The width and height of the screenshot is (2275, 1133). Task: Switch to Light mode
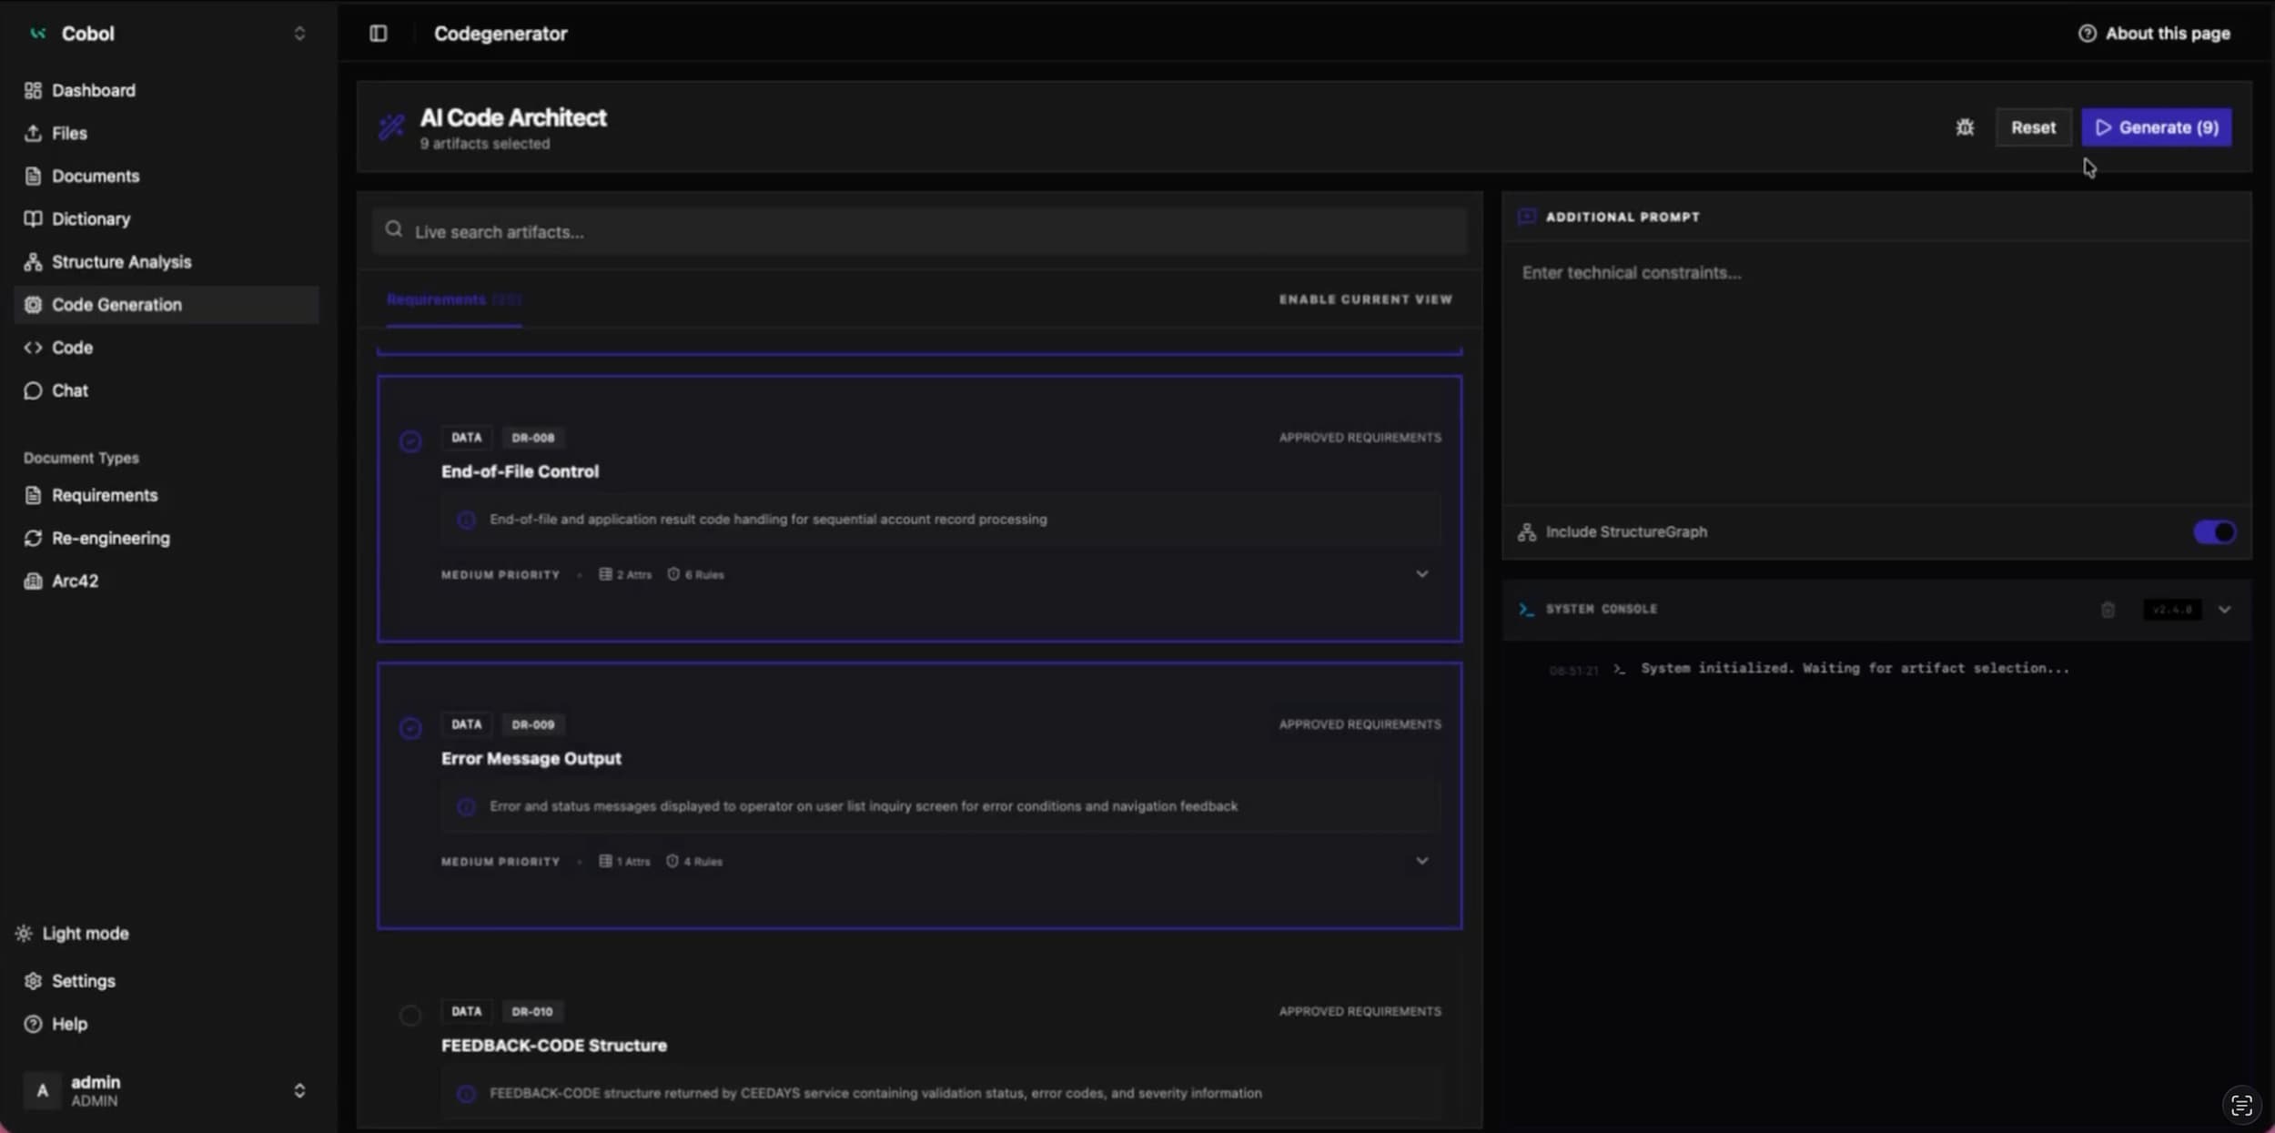coord(73,934)
